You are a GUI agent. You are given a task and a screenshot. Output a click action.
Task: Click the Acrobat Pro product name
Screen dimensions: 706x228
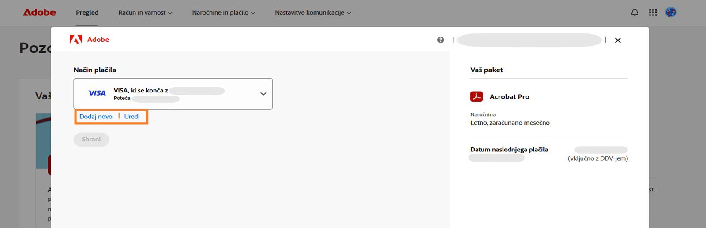tap(510, 96)
